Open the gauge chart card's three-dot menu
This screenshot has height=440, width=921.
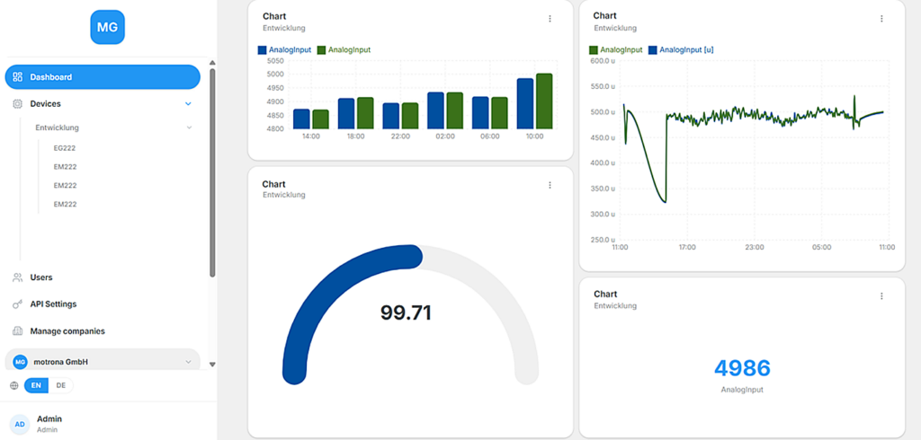pyautogui.click(x=550, y=185)
